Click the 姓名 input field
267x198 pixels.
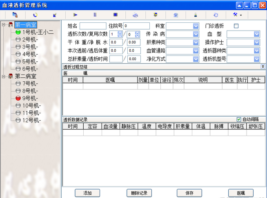pyautogui.click(x=93, y=26)
